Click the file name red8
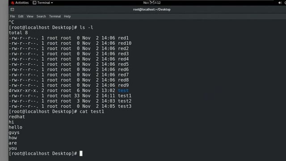286x161 pixels. click(123, 80)
